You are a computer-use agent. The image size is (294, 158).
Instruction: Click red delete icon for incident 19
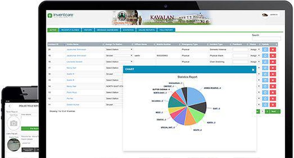click(x=273, y=56)
